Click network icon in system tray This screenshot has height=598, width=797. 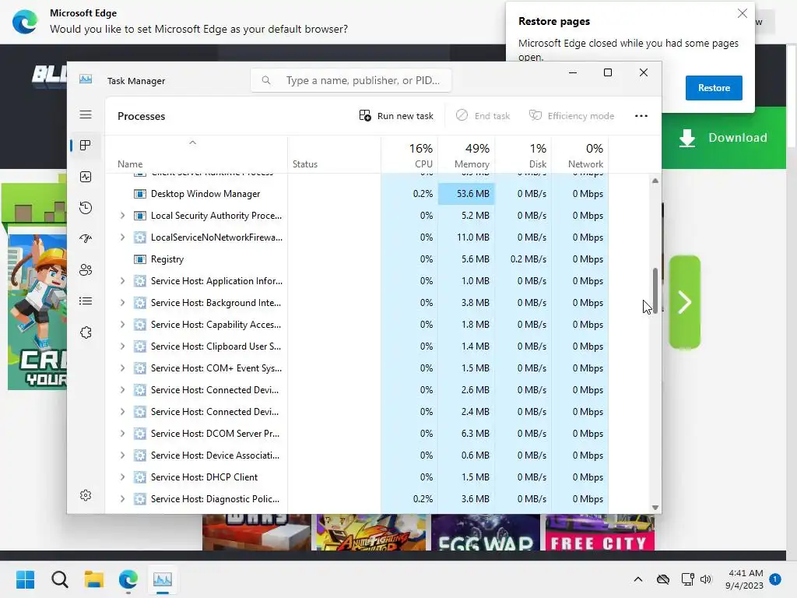click(688, 579)
